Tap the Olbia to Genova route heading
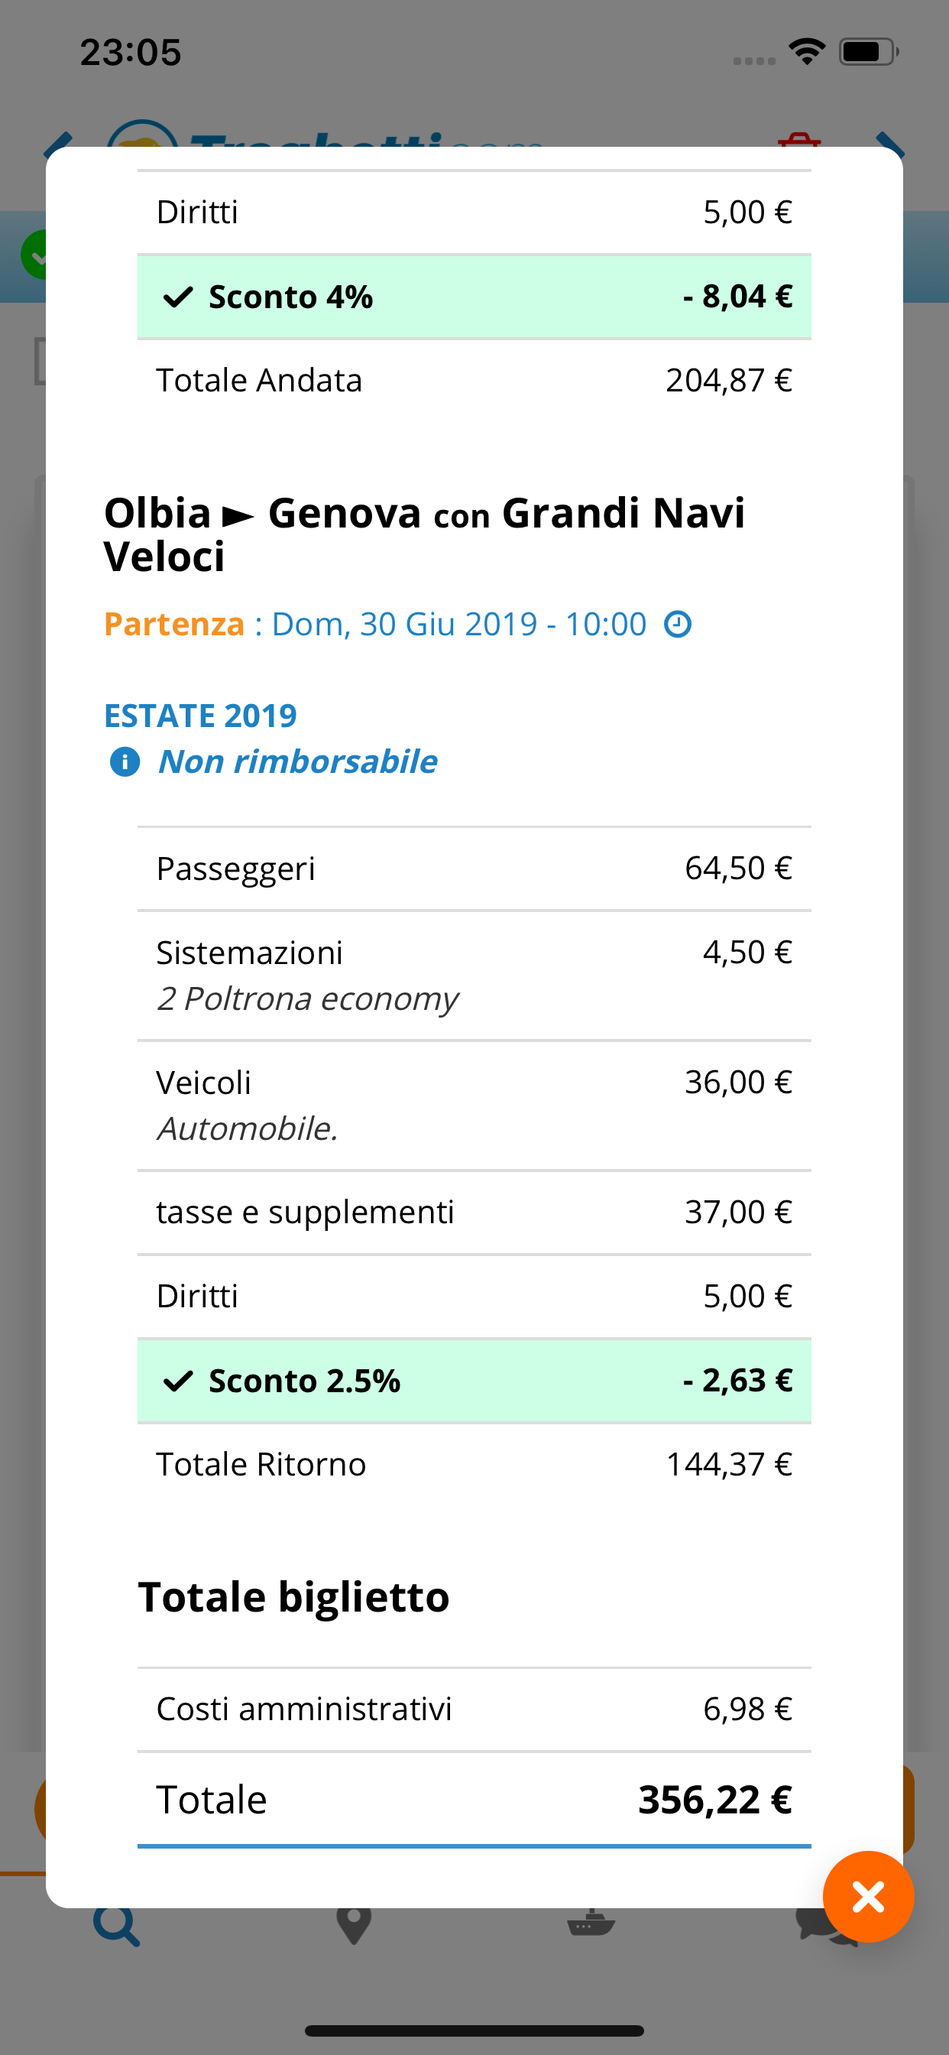This screenshot has height=2055, width=949. 424,534
